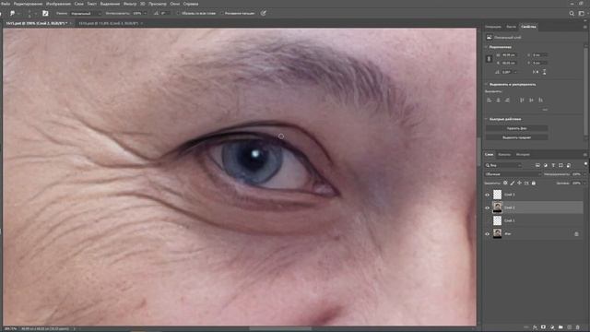
Task: Enable 'Образец со всех слоев' checkbox
Action: [x=178, y=13]
